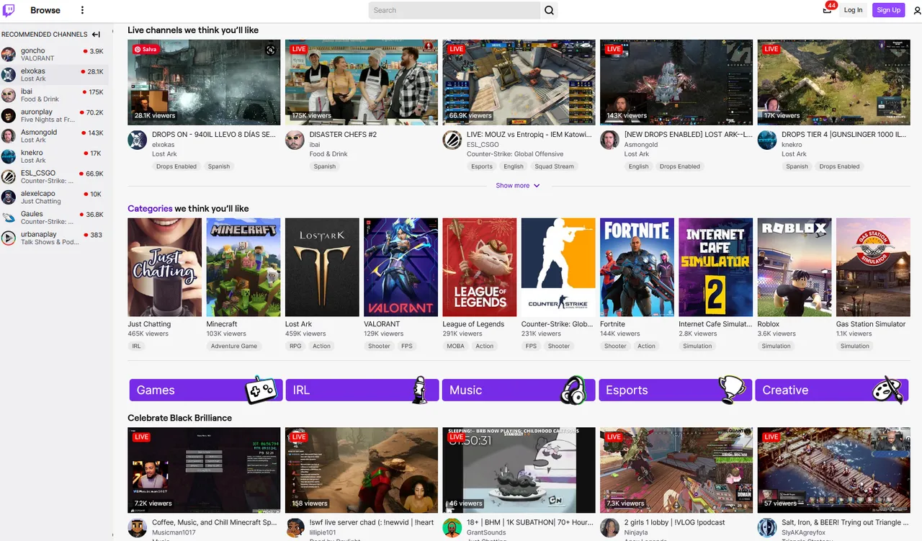Screen dimensions: 922x541
Task: Open Lost Ark link under Asmongold stream
Action: pos(637,154)
